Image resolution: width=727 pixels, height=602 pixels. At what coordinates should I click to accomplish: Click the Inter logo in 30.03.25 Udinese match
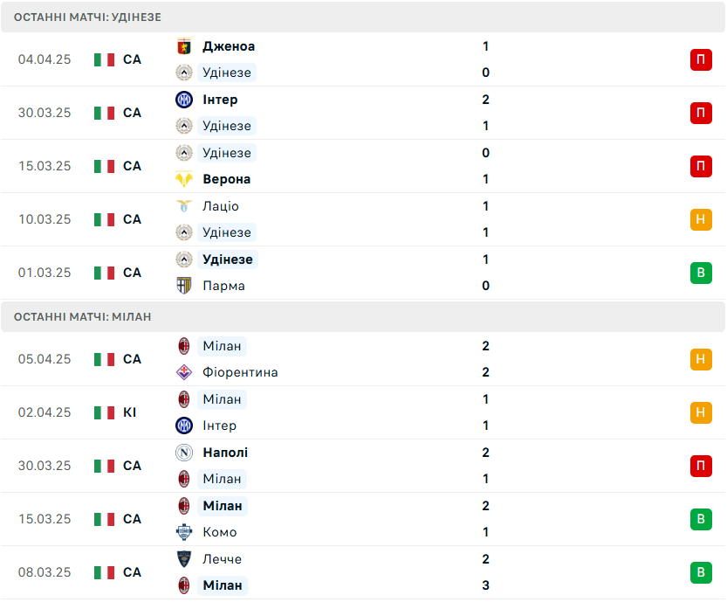point(184,100)
